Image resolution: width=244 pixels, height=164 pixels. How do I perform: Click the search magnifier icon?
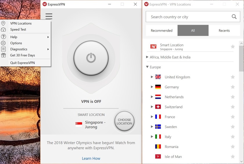click(234, 17)
